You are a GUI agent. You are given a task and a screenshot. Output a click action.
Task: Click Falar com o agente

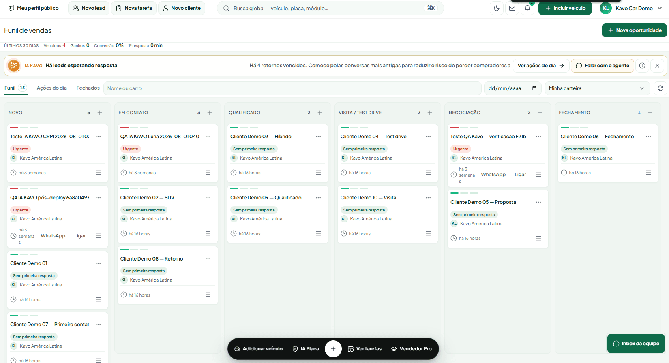[x=603, y=66]
